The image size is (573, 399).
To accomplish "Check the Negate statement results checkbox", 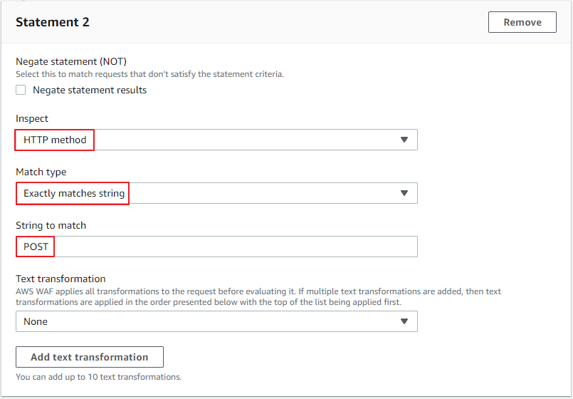I will 21,90.
